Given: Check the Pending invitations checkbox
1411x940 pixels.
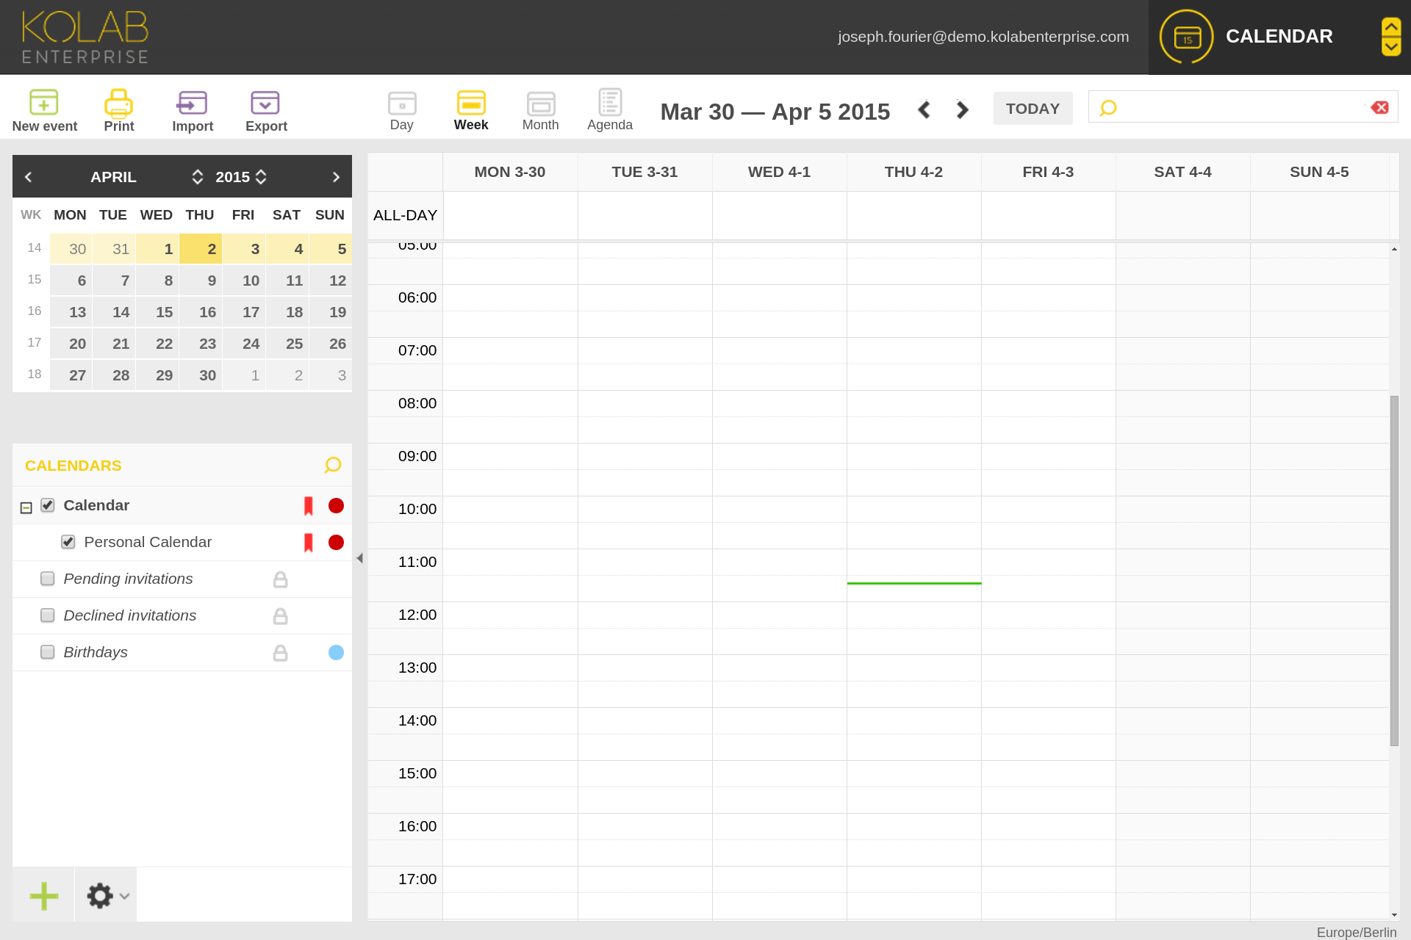Looking at the screenshot, I should tap(48, 579).
